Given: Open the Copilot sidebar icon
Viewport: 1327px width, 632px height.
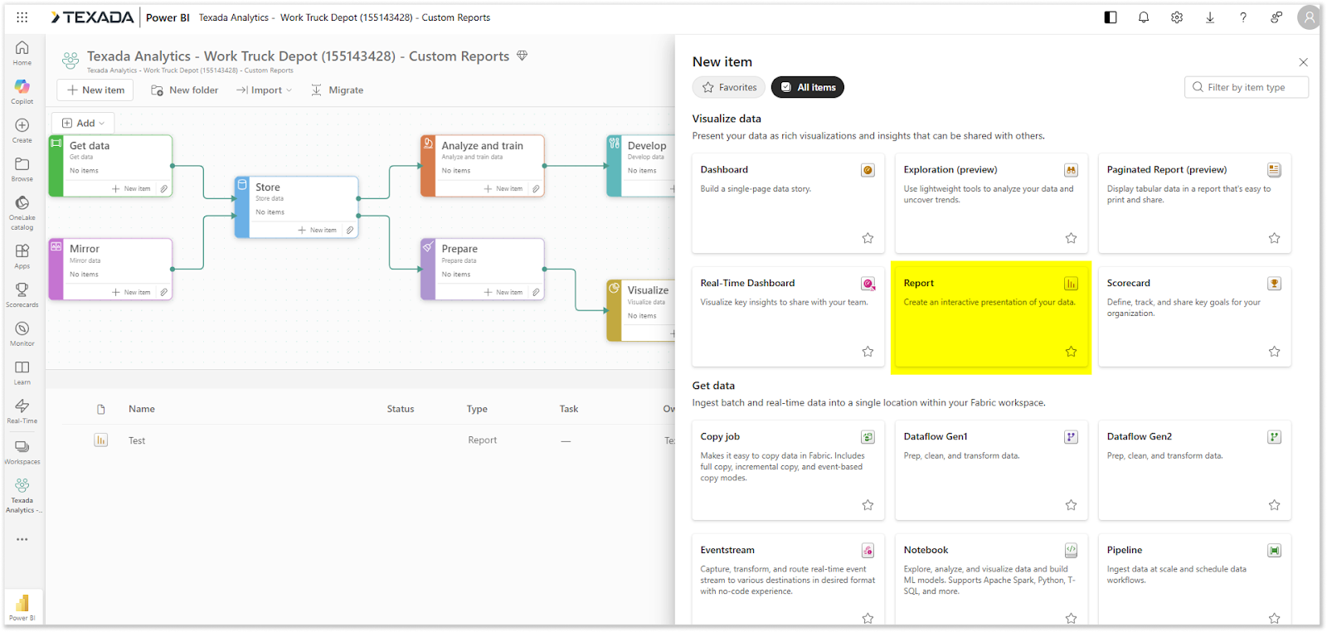Looking at the screenshot, I should click(22, 87).
